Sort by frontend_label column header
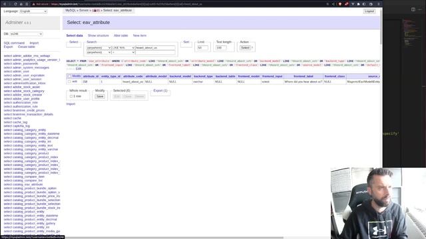This screenshot has width=426, height=239. click(x=304, y=76)
